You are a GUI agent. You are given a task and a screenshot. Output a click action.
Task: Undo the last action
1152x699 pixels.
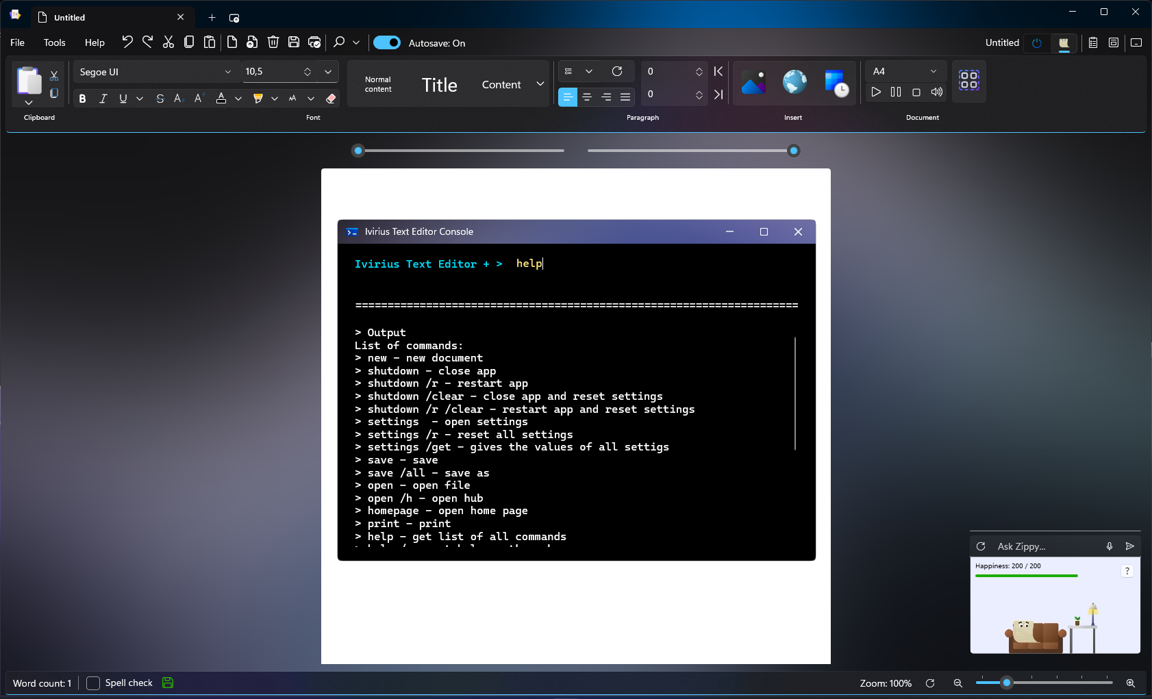(127, 42)
